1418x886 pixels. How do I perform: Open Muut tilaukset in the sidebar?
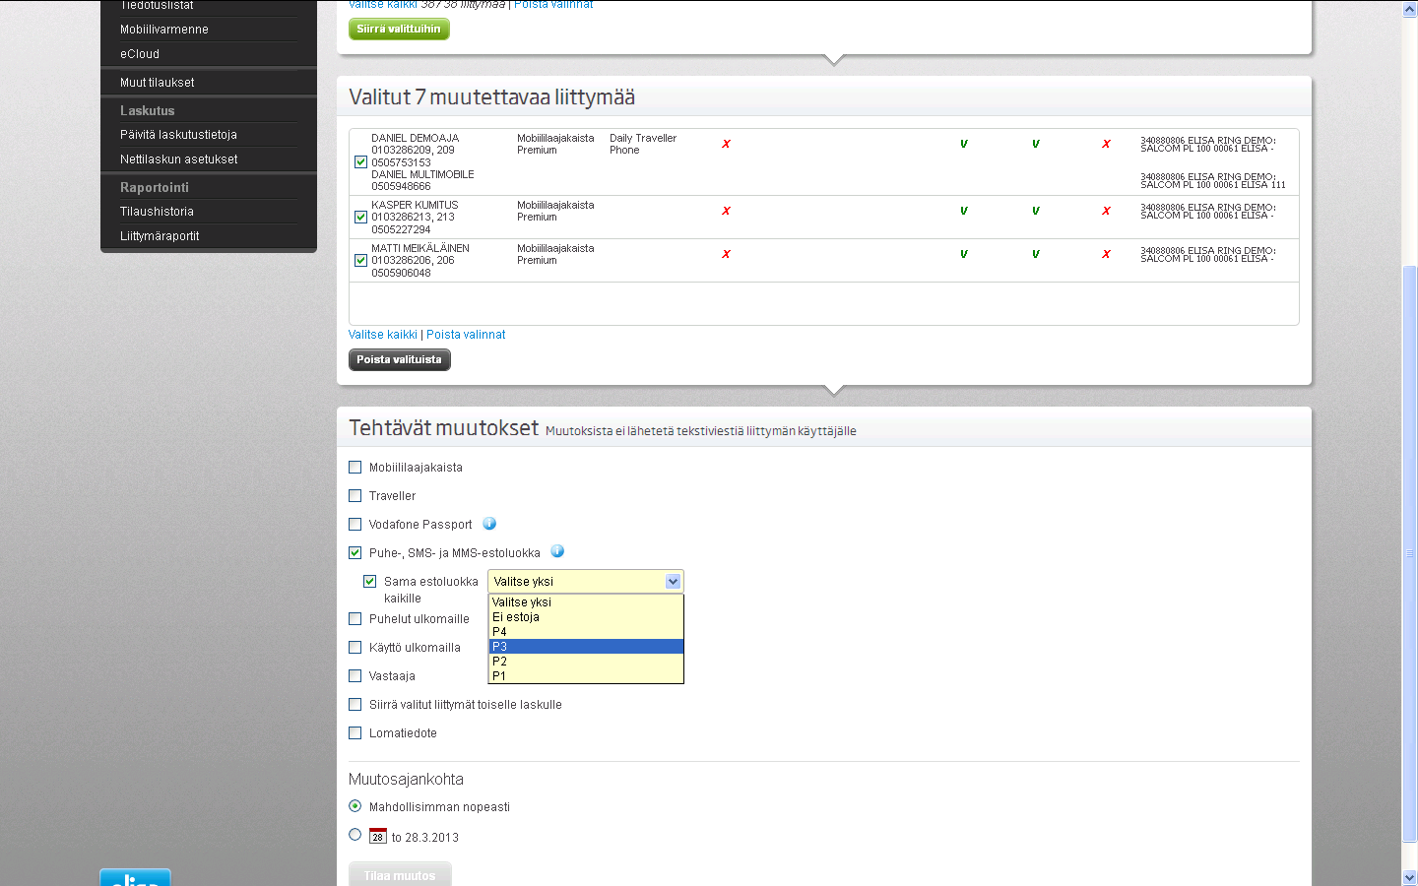point(158,83)
